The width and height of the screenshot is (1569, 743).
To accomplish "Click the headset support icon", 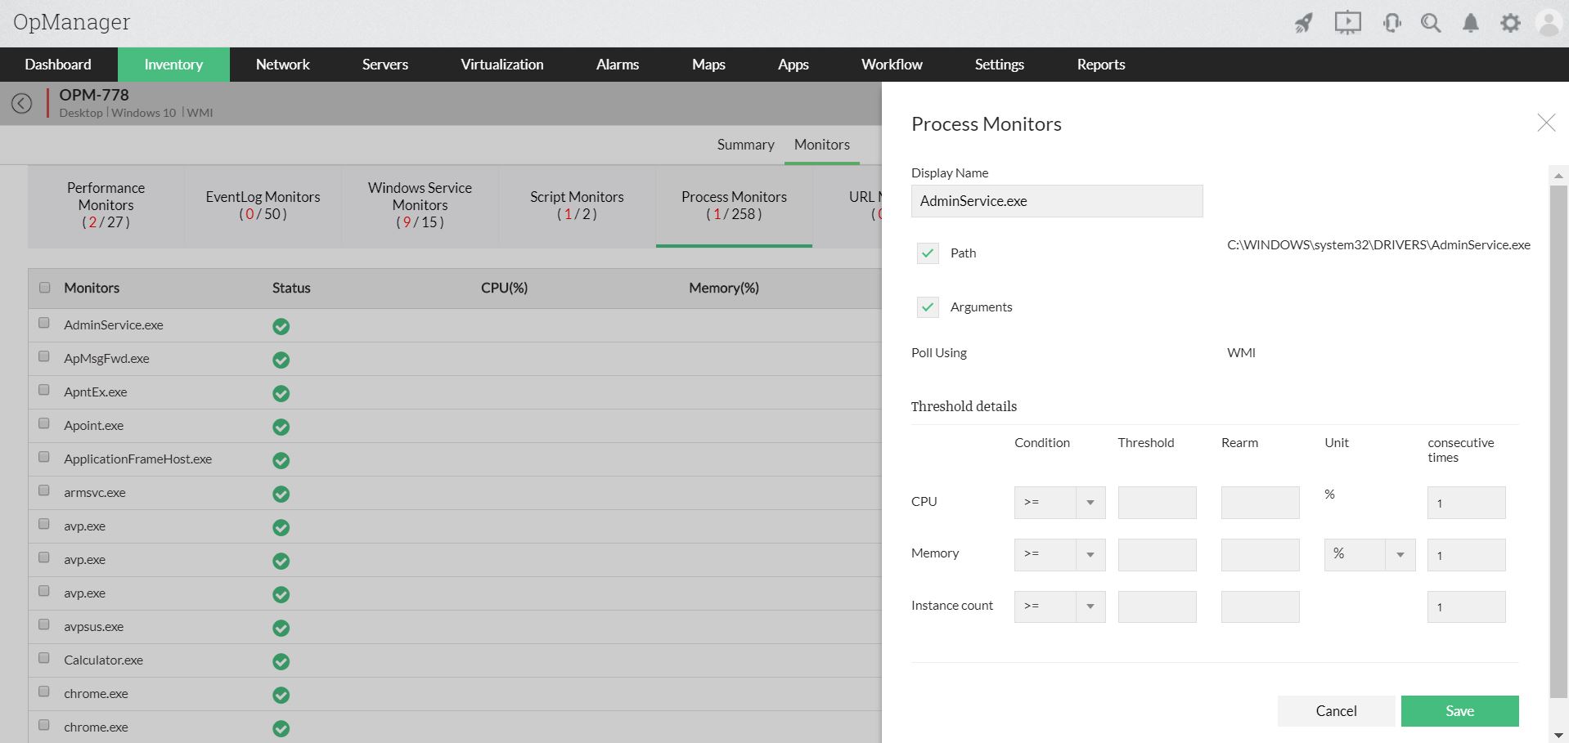I will point(1391,23).
